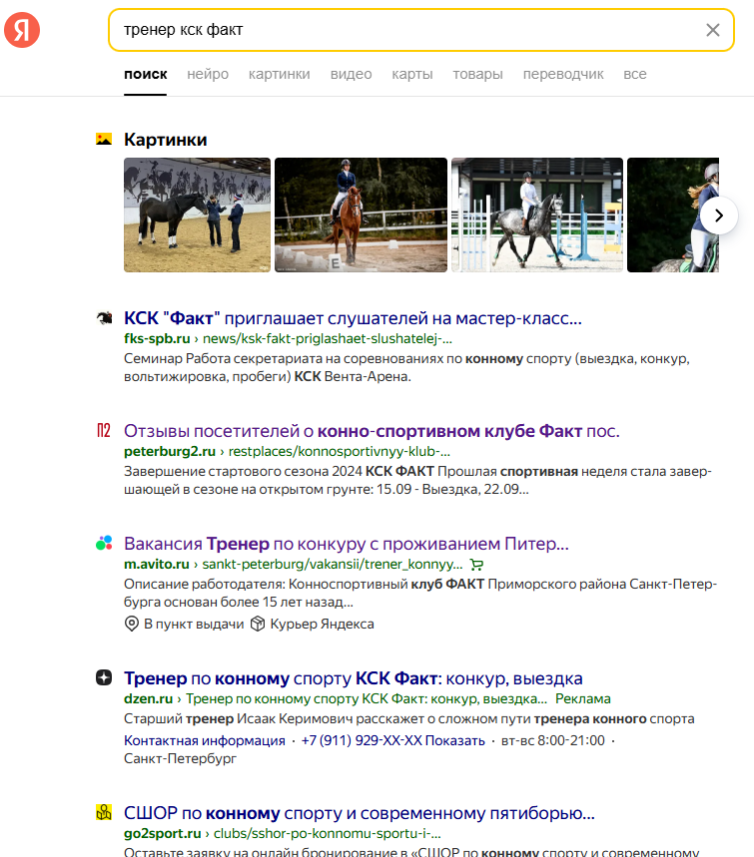This screenshot has height=857, width=754.
Task: Click the Реклама ad label
Action: click(x=583, y=698)
